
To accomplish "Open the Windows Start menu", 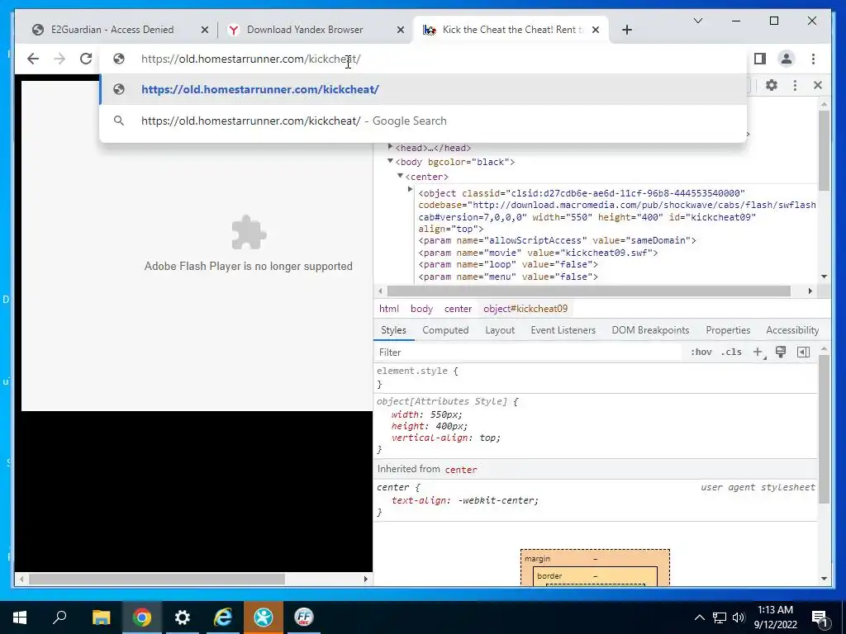I will pos(20,617).
